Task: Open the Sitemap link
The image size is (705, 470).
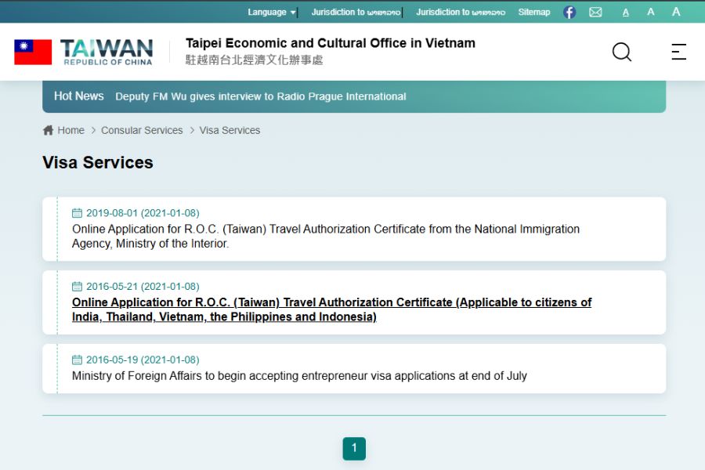Action: coord(533,12)
